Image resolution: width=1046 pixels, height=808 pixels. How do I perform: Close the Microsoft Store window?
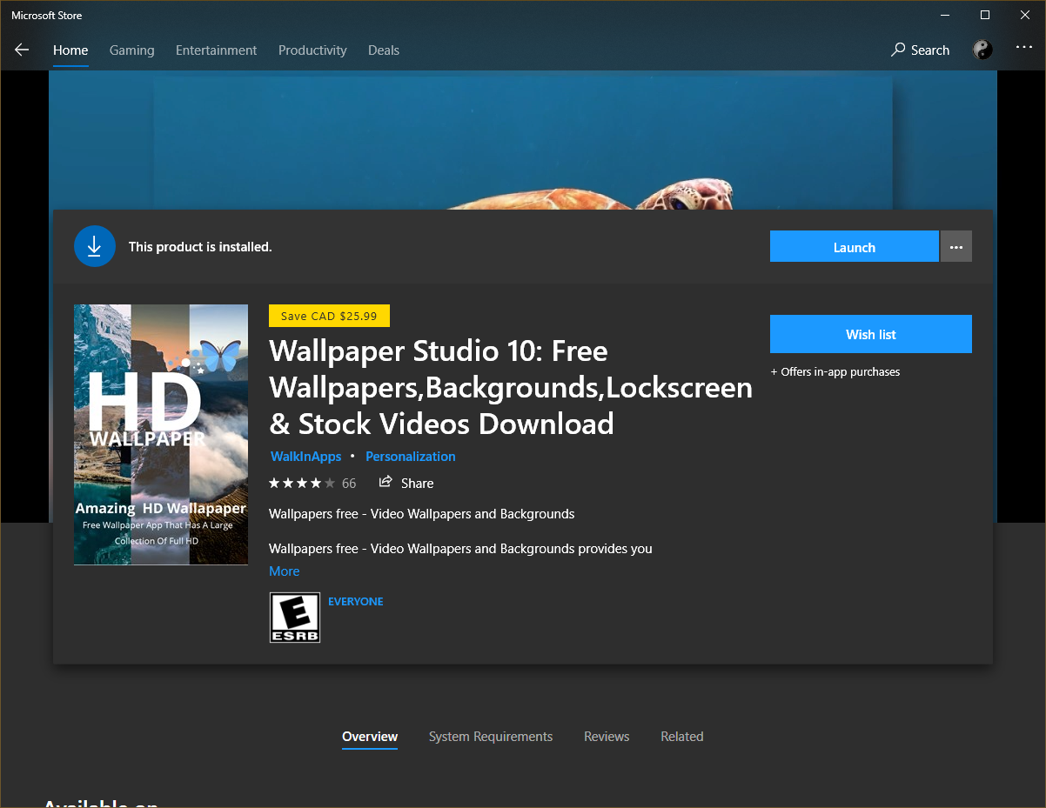[x=1025, y=15]
